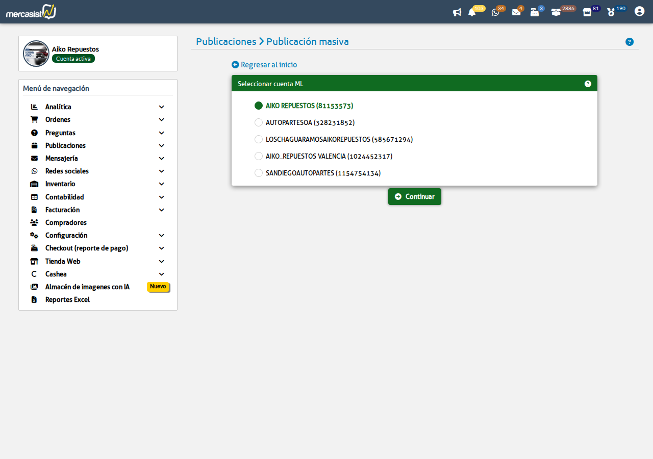This screenshot has width=653, height=459.
Task: Click the open box icon with badge 2886
Action: (556, 12)
